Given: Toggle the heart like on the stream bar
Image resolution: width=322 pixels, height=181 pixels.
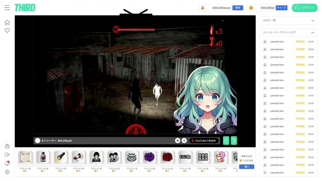Looking at the screenshot, I should 178,140.
